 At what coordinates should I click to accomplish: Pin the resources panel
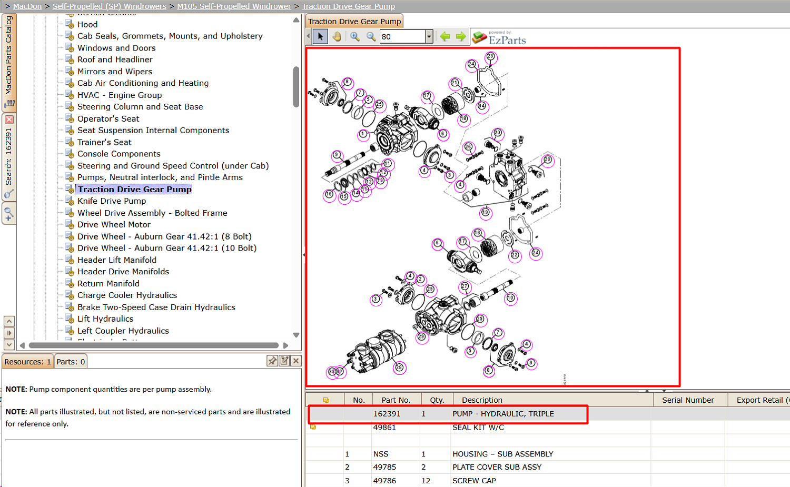pos(272,361)
